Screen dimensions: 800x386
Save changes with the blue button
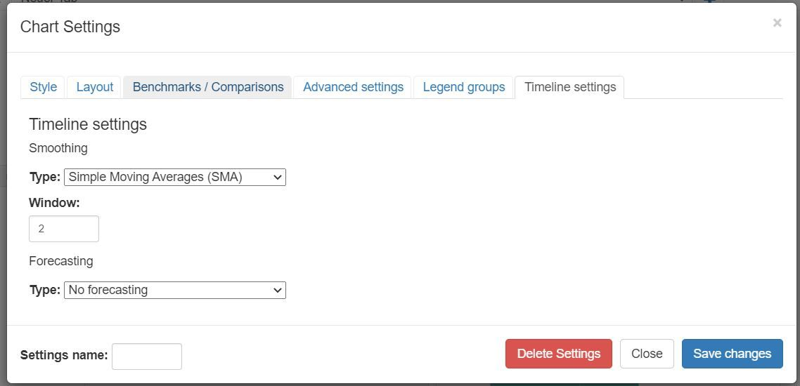pyautogui.click(x=732, y=354)
